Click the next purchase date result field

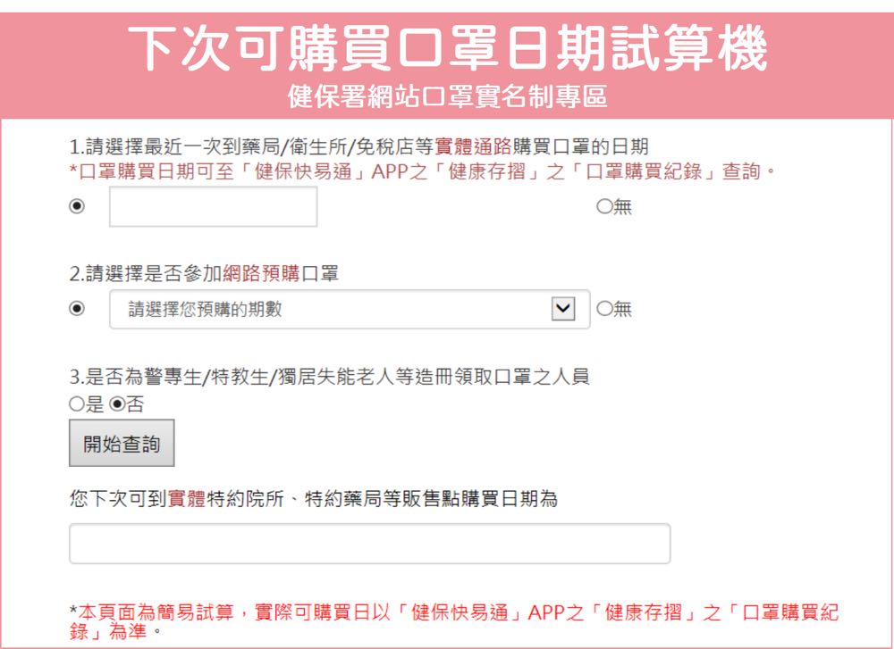tap(369, 544)
